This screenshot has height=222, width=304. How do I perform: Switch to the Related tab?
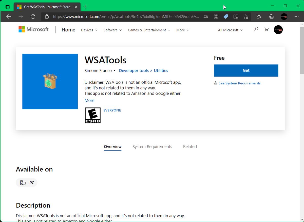[x=190, y=146]
